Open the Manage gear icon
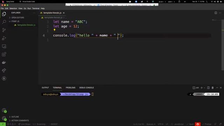224x126 pixels. pos(4,118)
